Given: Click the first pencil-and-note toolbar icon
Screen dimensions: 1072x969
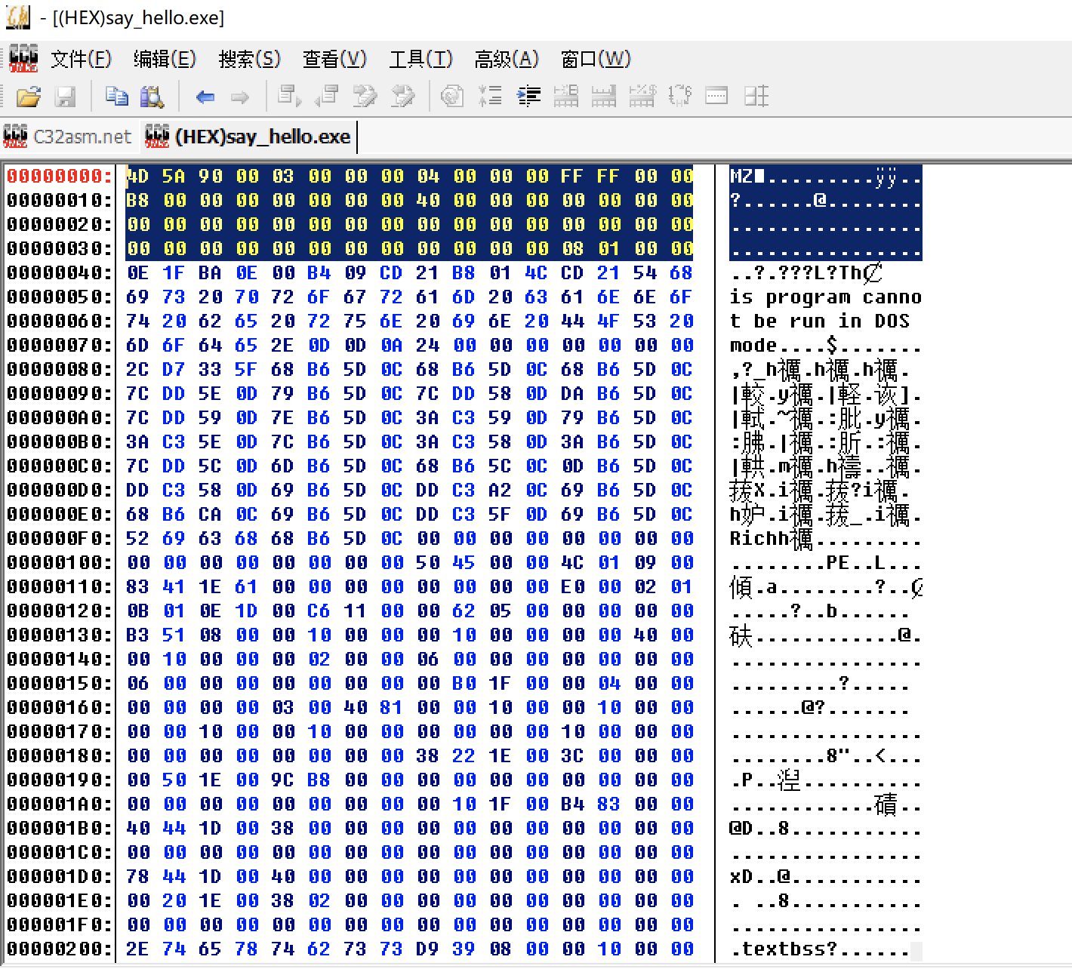Looking at the screenshot, I should [x=365, y=96].
